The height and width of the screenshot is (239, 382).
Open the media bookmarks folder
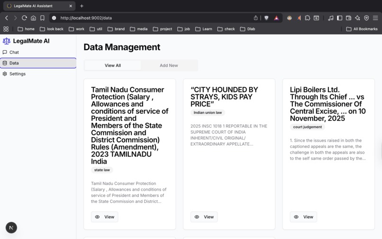[x=138, y=29]
